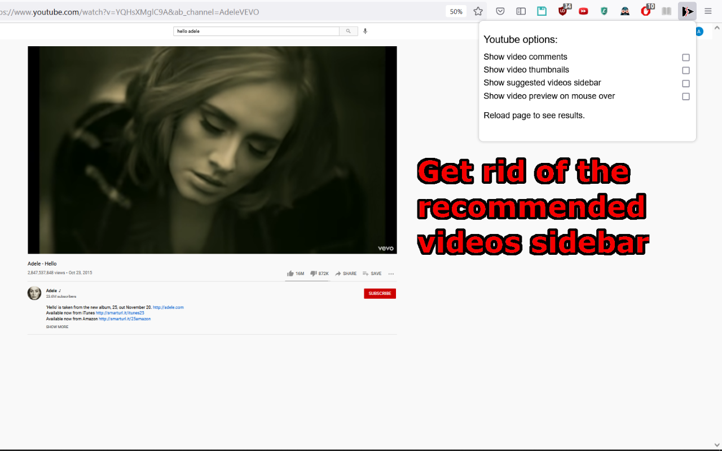Dislike the video with the thumbs down
Image resolution: width=722 pixels, height=451 pixels.
pos(313,273)
